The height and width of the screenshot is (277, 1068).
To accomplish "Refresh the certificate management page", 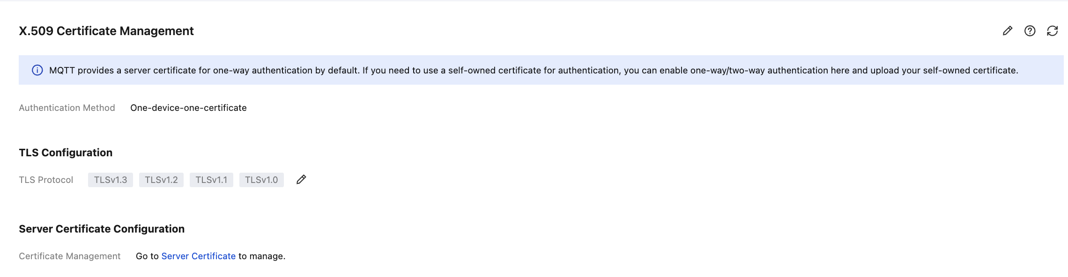I will tap(1053, 31).
